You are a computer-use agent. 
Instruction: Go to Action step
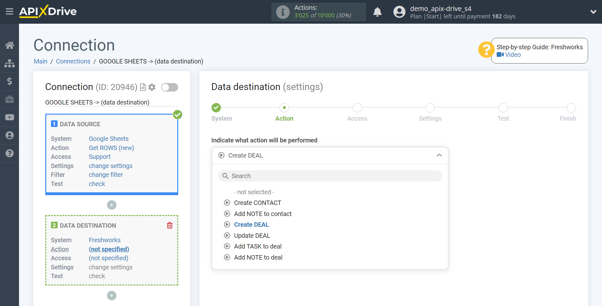tap(284, 108)
